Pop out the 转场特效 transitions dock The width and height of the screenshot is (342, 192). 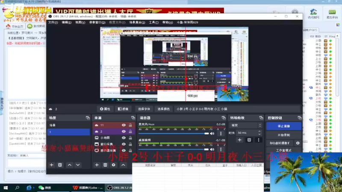point(261,118)
